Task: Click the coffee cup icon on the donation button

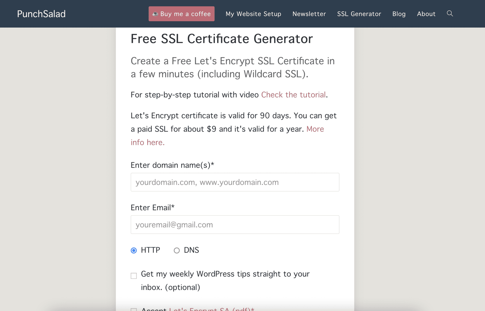Action: point(156,14)
